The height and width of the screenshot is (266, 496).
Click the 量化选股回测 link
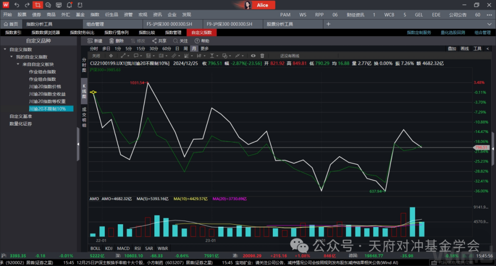point(452,33)
